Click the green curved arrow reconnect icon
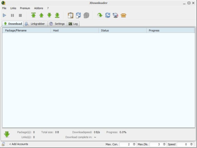Image resolution: width=197 pixels, height=148 pixels. [x=100, y=15]
